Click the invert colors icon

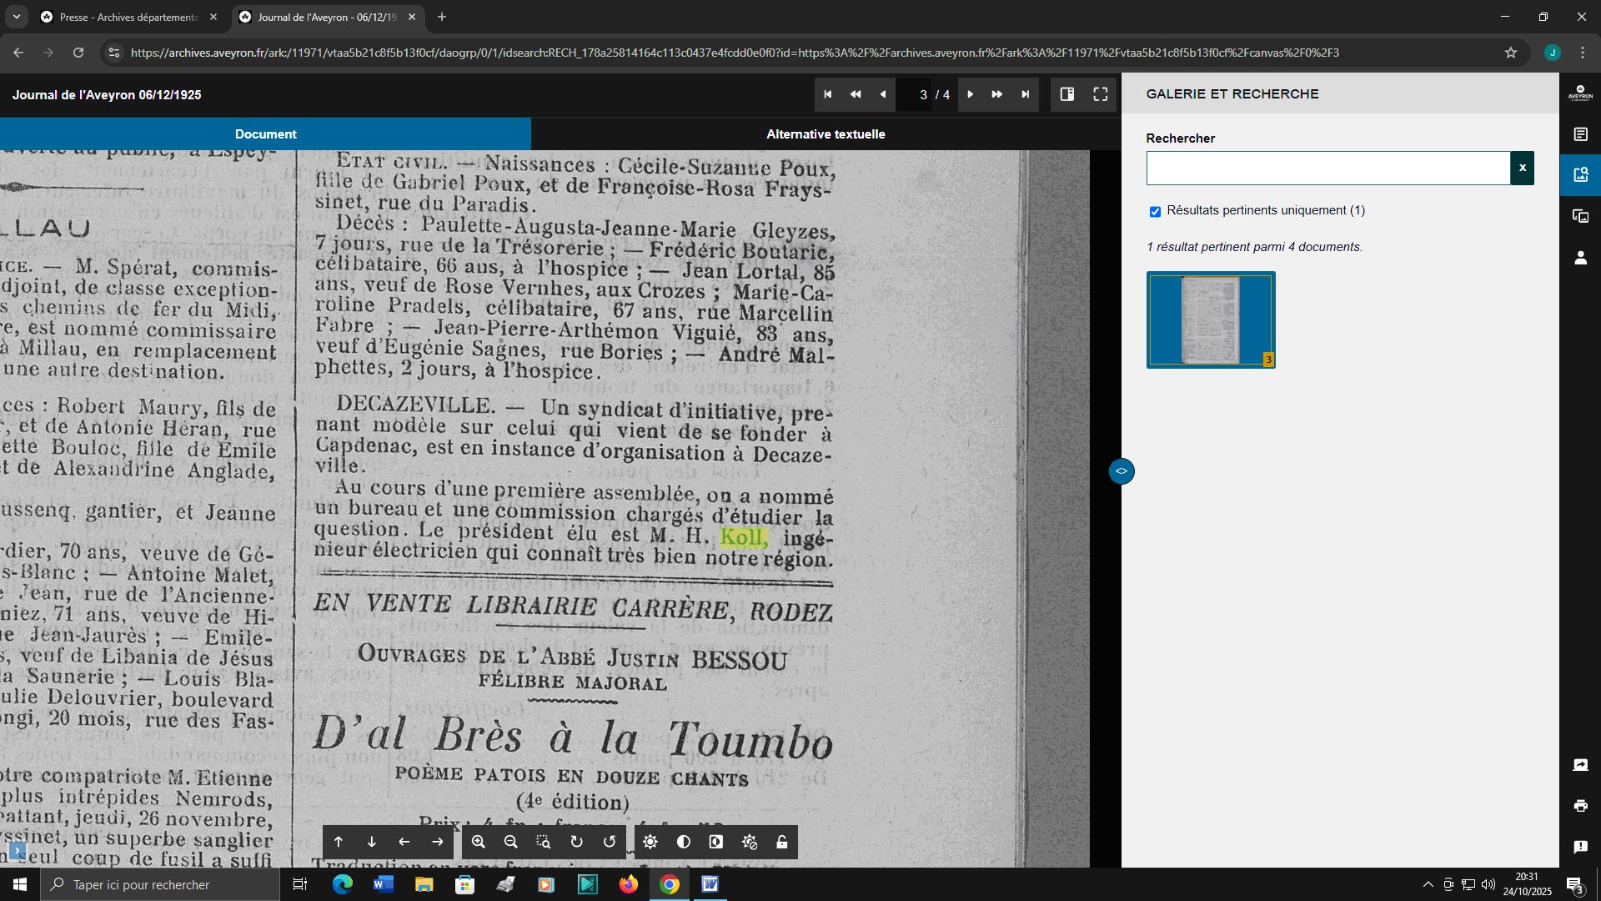point(716,842)
